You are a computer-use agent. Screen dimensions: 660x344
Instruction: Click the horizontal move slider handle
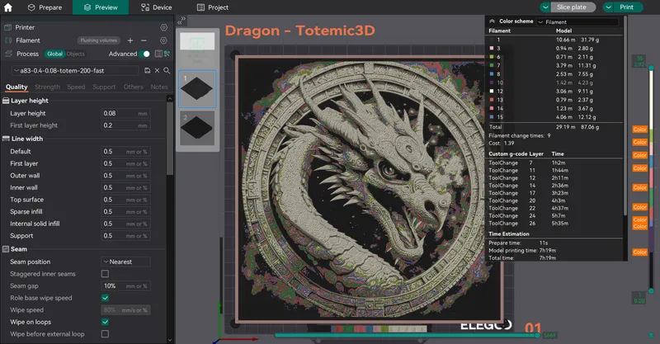(x=538, y=335)
